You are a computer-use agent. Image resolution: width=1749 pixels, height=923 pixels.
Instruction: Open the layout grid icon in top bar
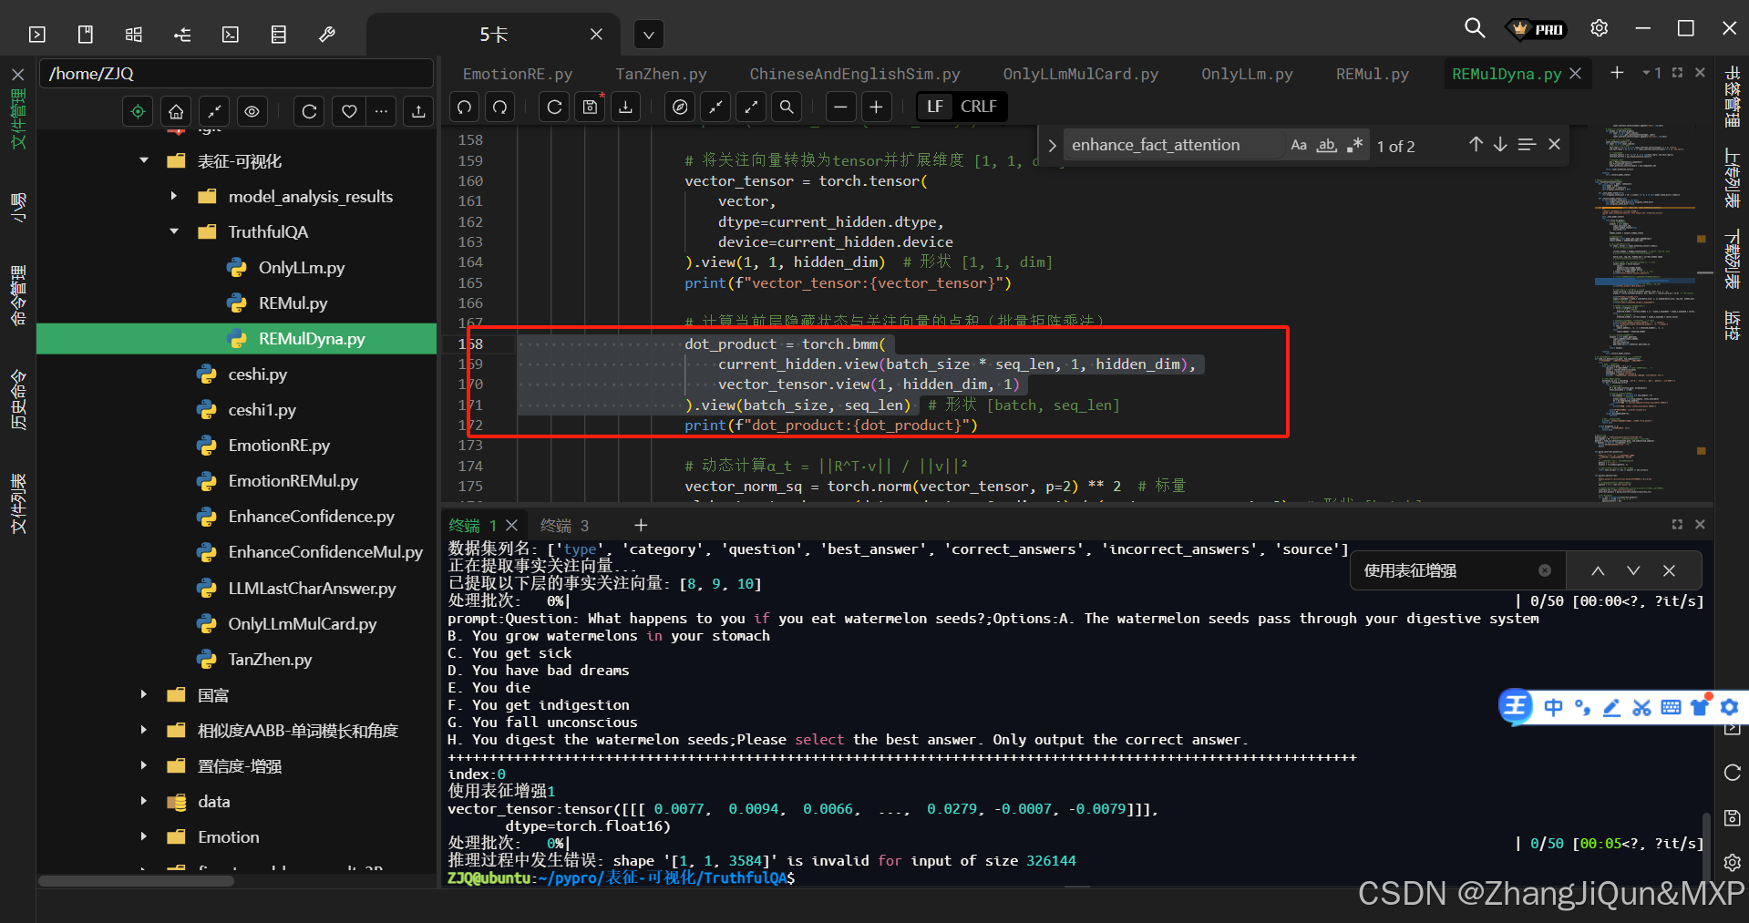pos(134,35)
